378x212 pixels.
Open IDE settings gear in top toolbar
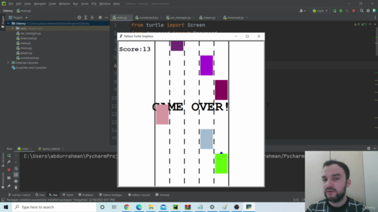tap(368, 11)
